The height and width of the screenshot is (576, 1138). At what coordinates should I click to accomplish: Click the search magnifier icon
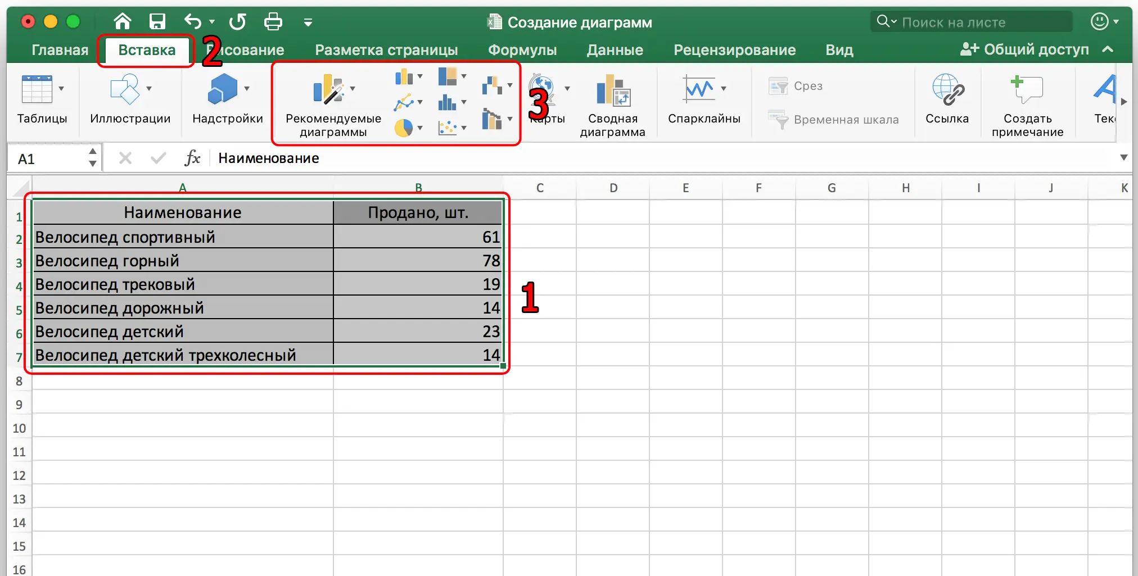(x=883, y=21)
